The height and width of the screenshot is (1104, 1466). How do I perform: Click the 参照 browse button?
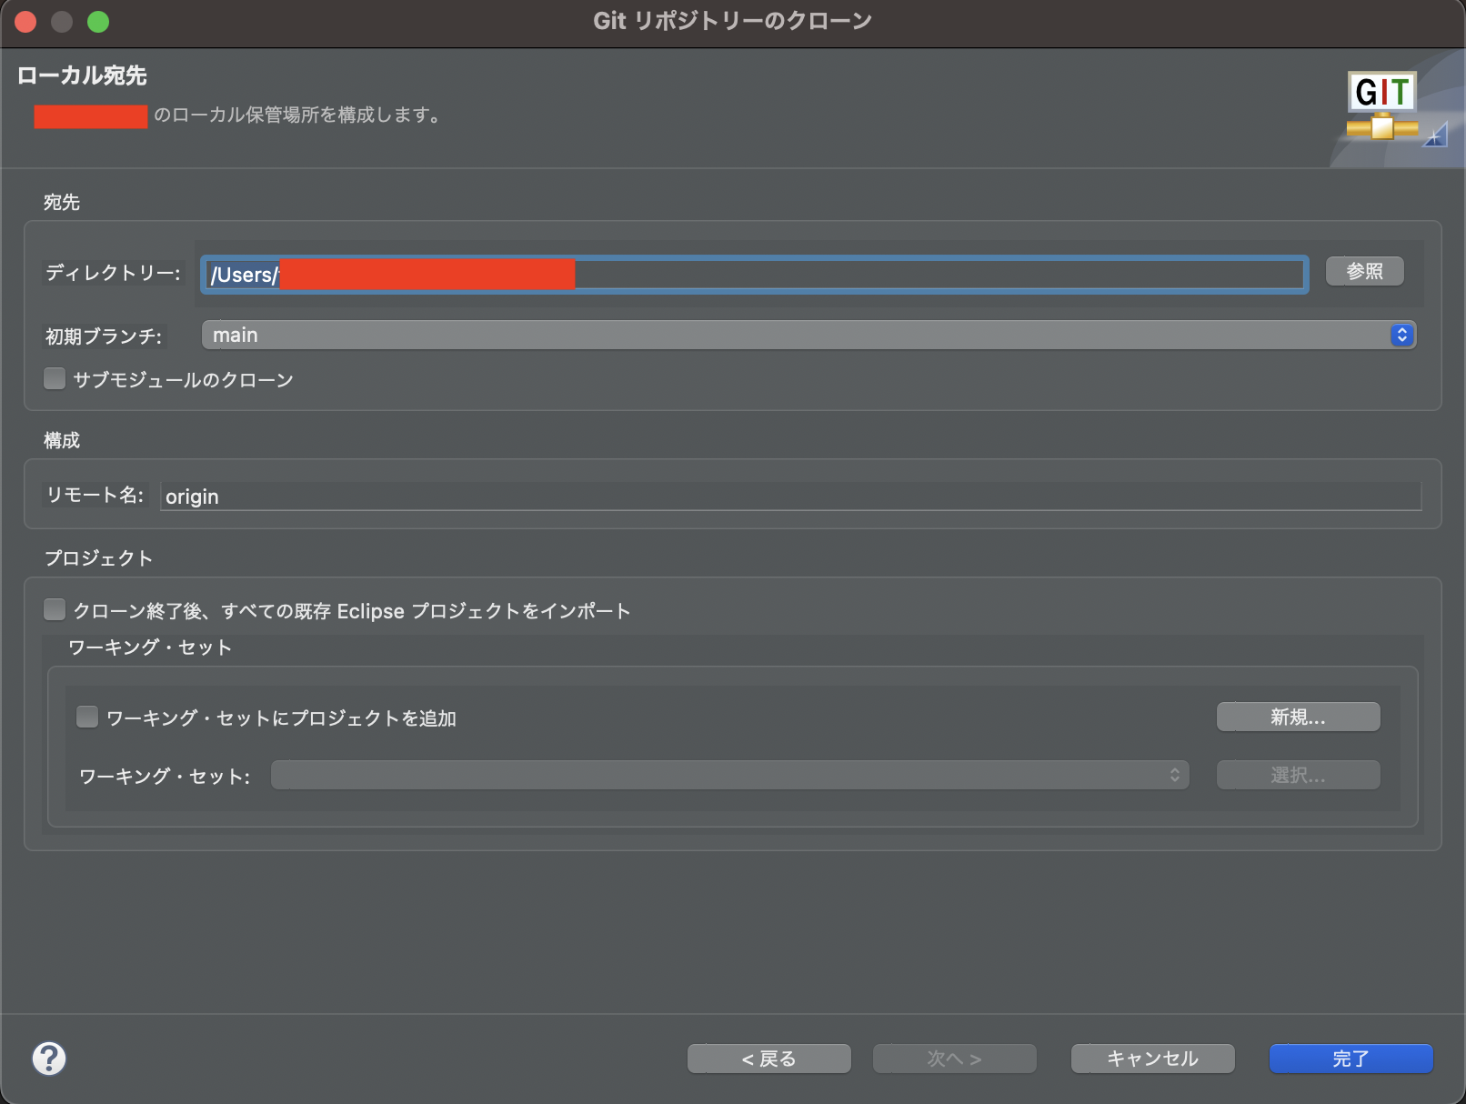(x=1364, y=271)
